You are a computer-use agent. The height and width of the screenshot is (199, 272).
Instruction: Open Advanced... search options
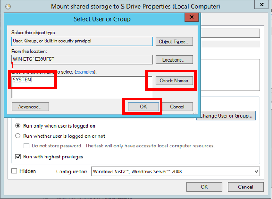coord(30,107)
